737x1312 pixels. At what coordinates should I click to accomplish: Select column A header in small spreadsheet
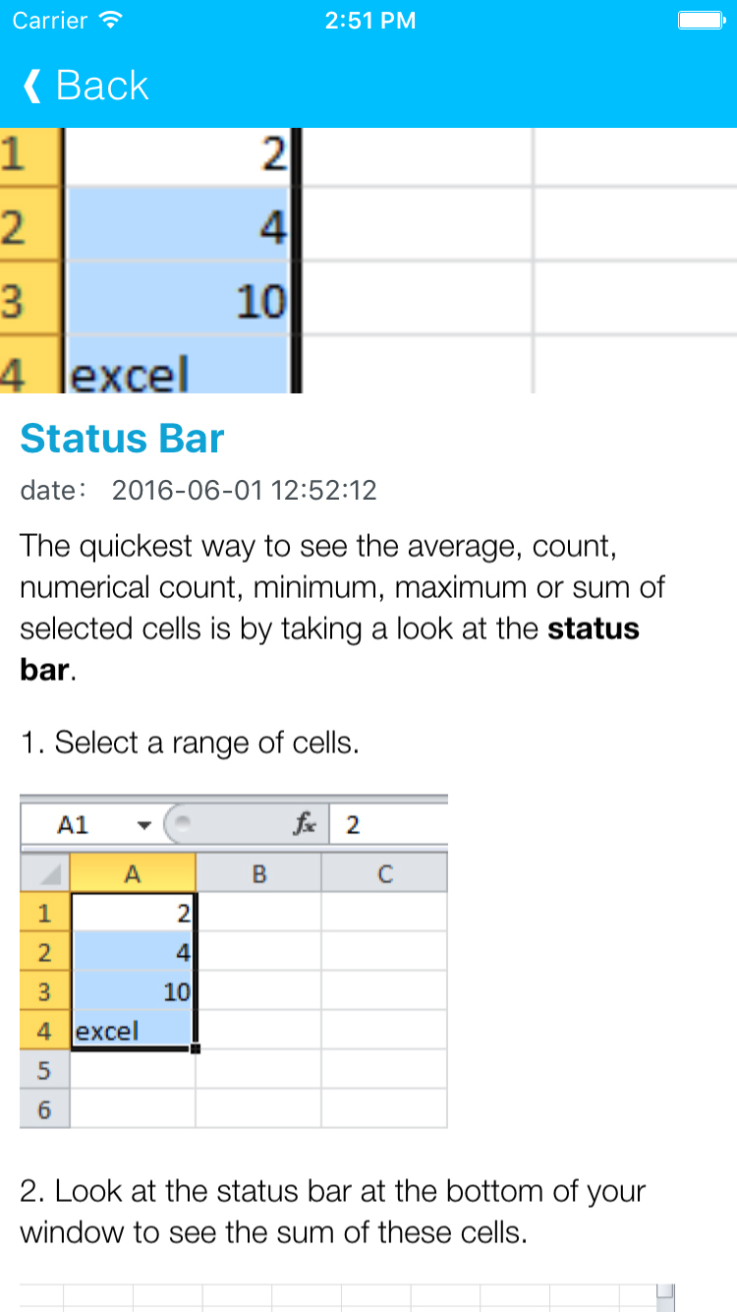133,873
